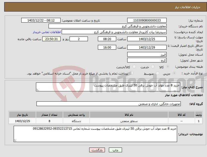Click the validity time field 16:00
This screenshot has height=157, width=207.
pos(107,47)
